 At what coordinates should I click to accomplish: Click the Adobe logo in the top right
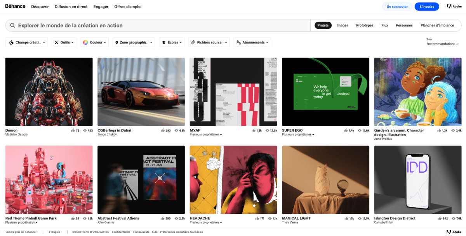pos(454,6)
